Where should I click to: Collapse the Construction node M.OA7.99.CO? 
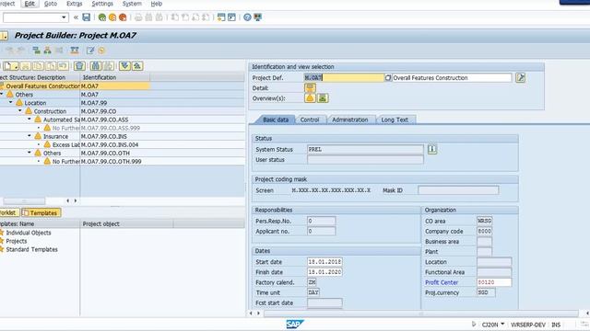pos(20,110)
